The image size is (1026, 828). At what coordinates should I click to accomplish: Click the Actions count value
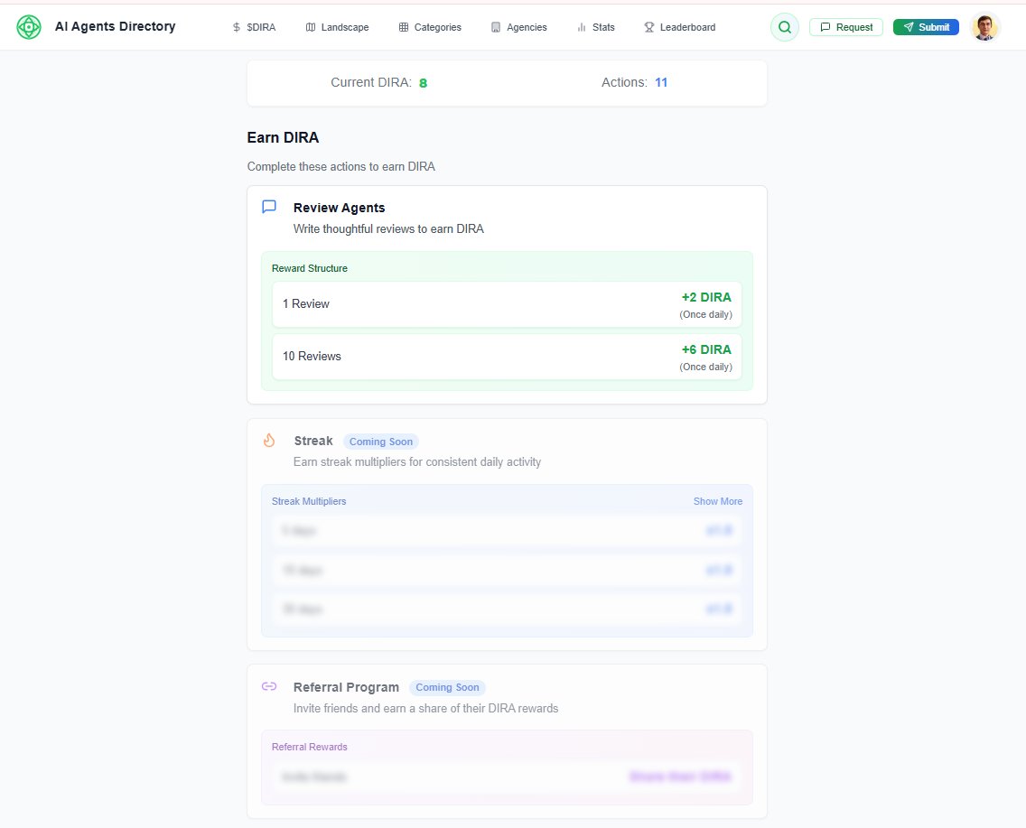pos(660,82)
